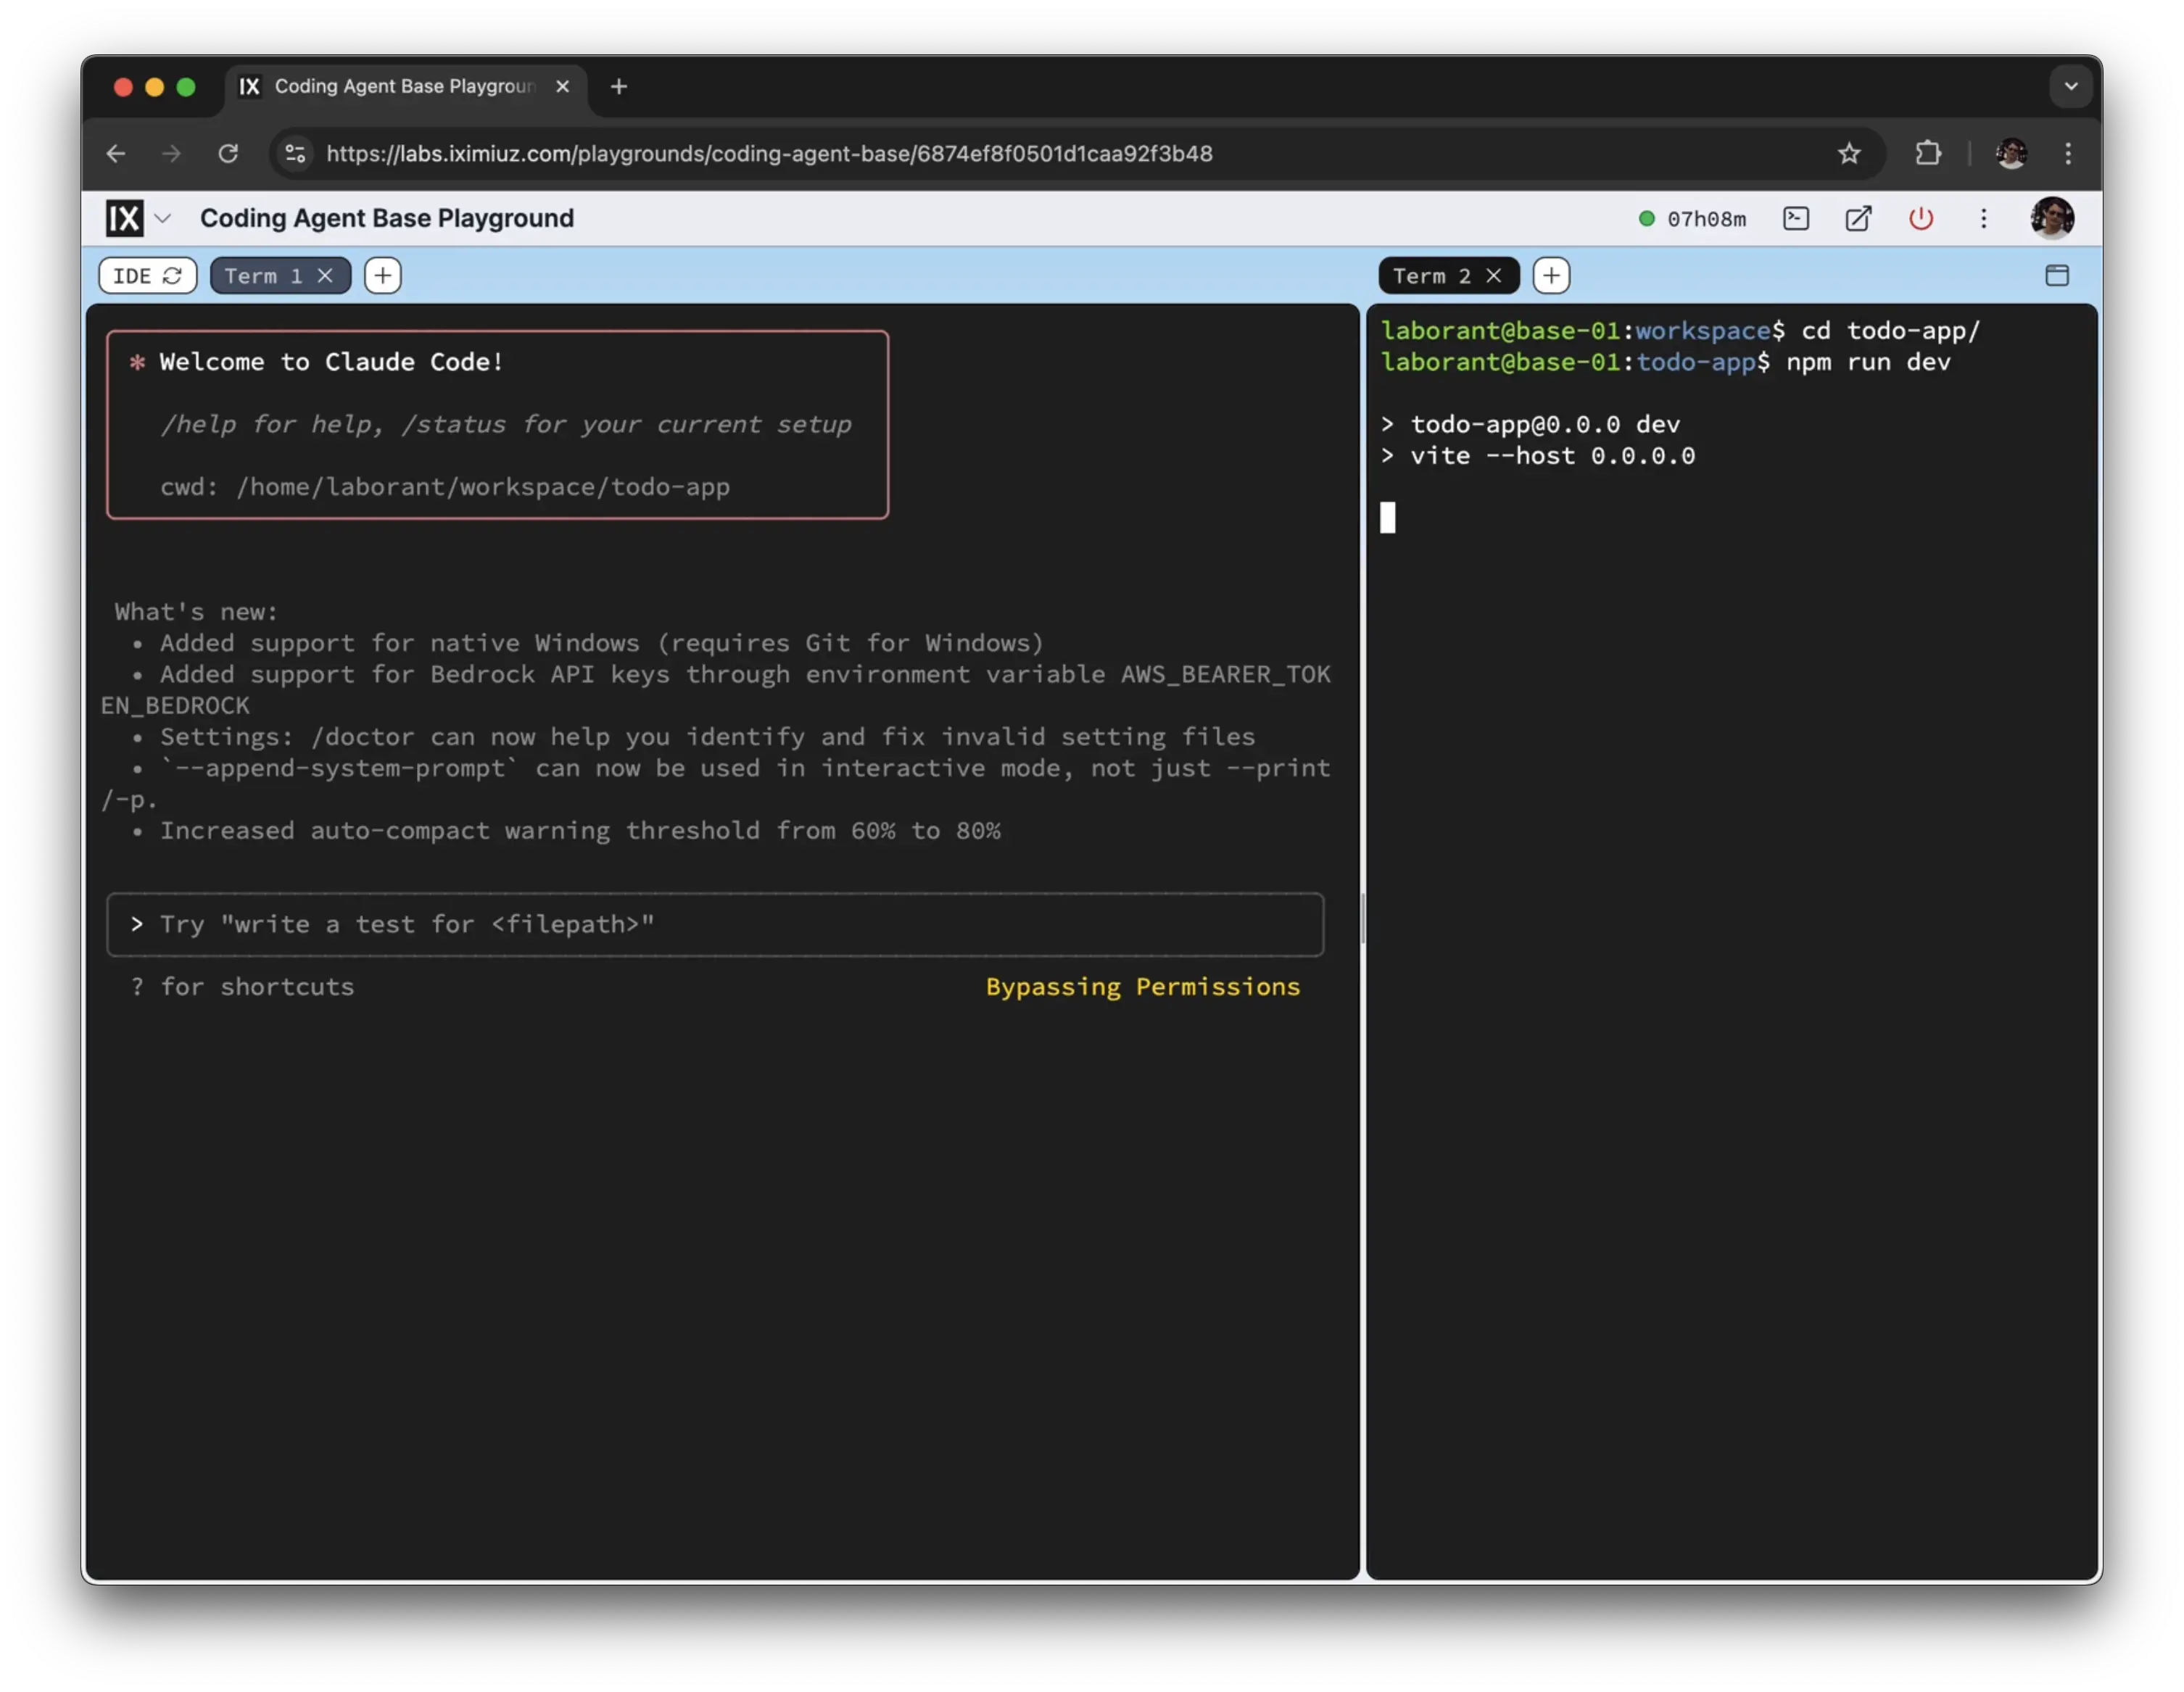
Task: Click the Bypassing Permissions text
Action: (x=1143, y=987)
